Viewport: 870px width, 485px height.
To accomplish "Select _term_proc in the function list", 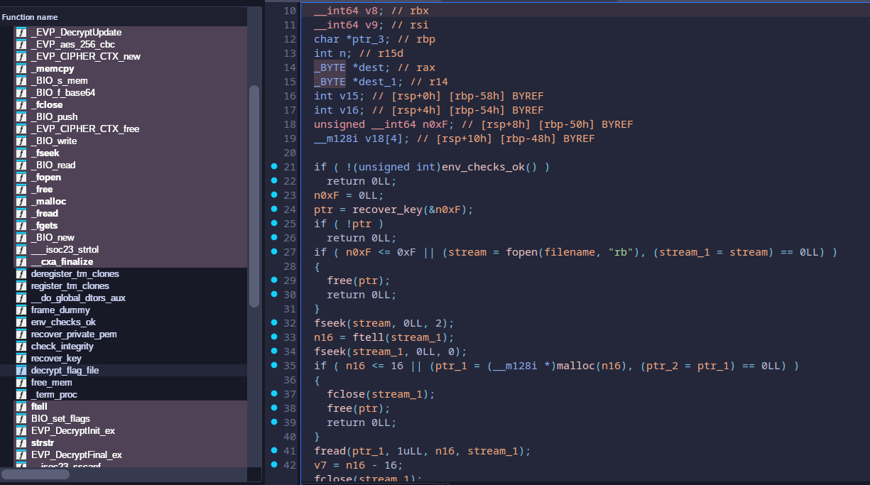I will point(54,395).
